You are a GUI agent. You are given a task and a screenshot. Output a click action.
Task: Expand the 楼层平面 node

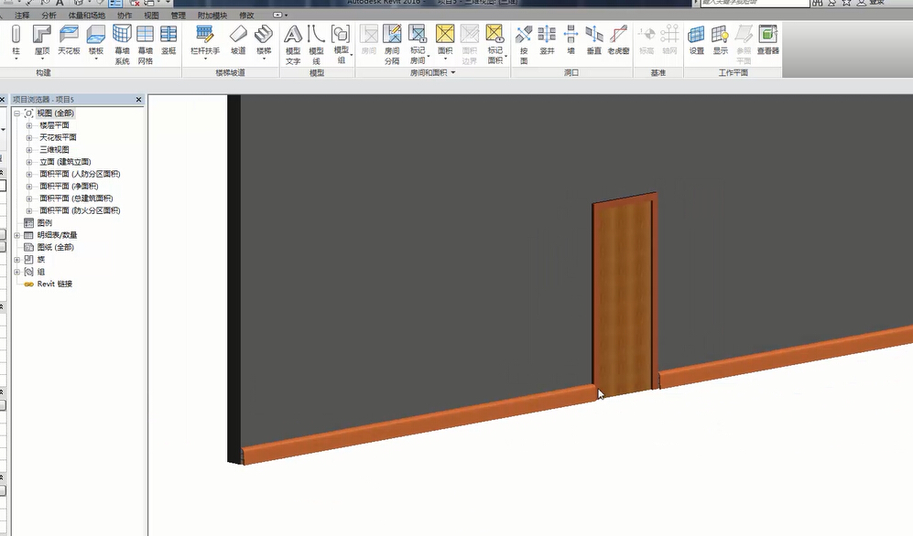click(28, 125)
